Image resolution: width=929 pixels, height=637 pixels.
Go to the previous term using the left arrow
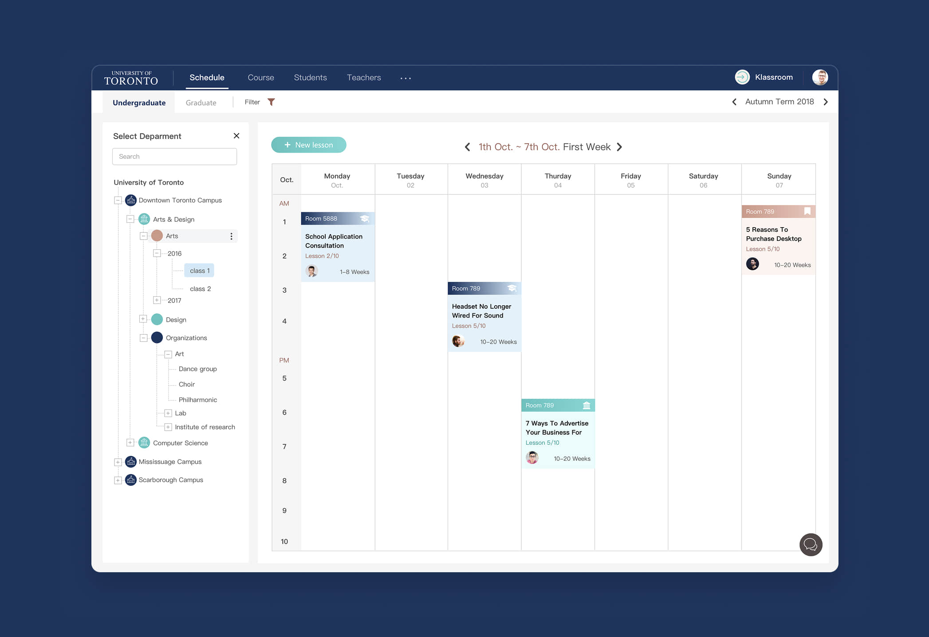[734, 102]
